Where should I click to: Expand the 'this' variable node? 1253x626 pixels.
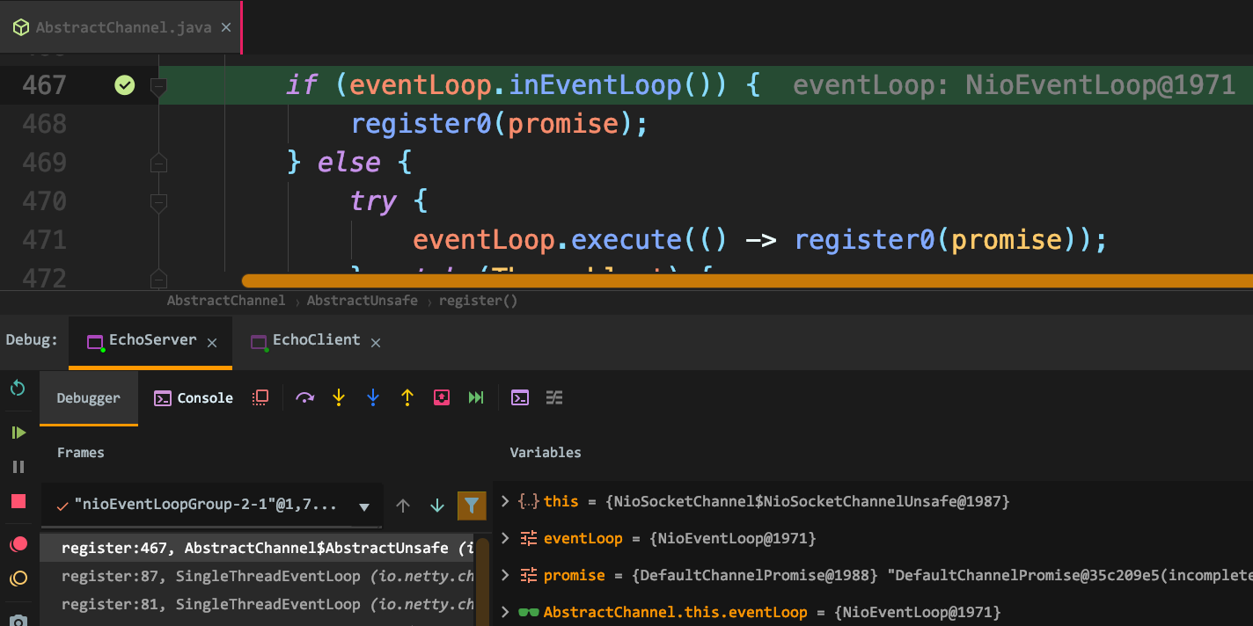505,501
